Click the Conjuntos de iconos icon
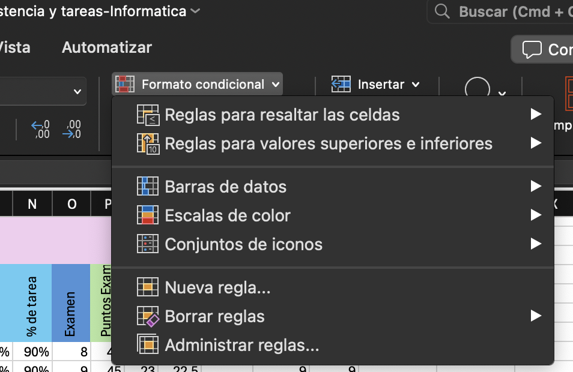The height and width of the screenshot is (372, 573). tap(148, 244)
